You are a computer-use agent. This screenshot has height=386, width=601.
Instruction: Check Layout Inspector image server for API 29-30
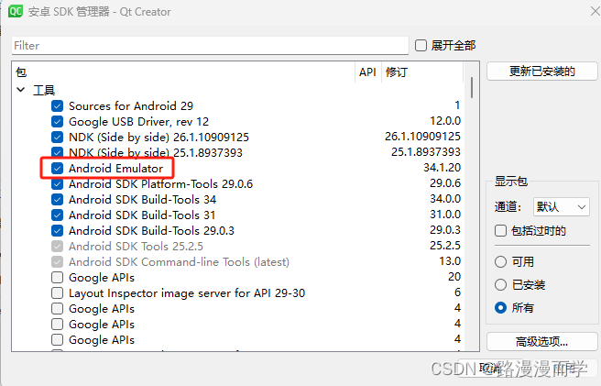click(x=57, y=293)
